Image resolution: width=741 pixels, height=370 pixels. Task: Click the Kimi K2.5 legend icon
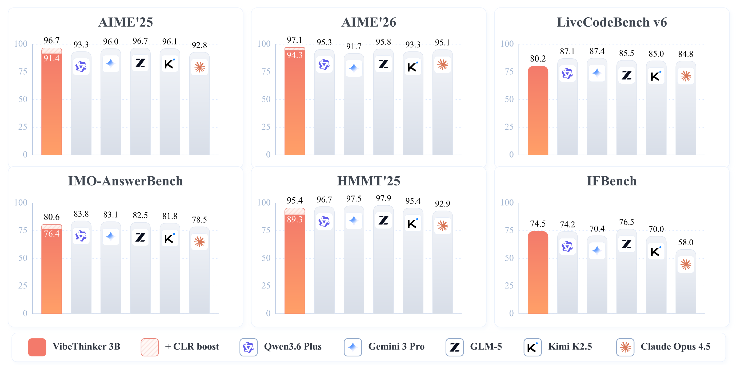(x=532, y=347)
